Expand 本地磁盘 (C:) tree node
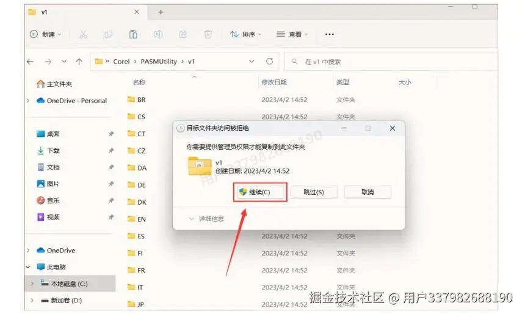 tap(32, 283)
